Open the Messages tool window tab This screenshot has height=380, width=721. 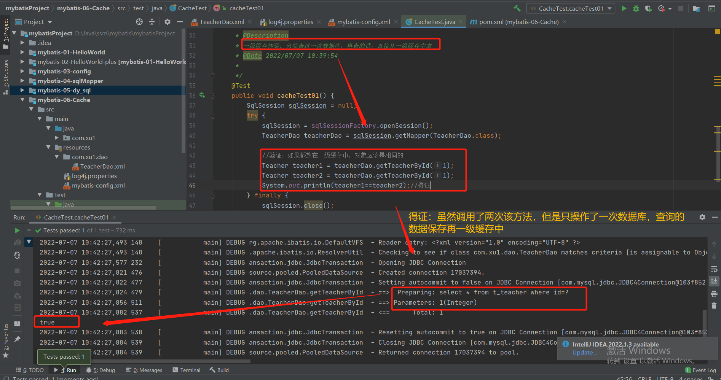click(x=144, y=370)
